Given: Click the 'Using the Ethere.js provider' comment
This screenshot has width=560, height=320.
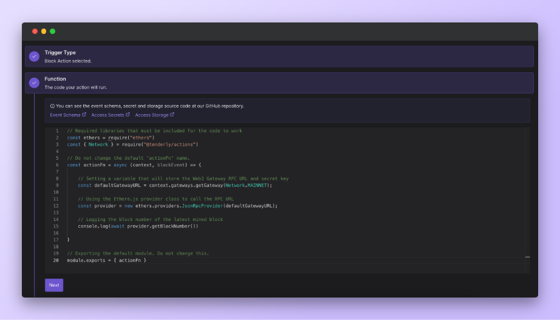Looking at the screenshot, I should click(x=155, y=199).
